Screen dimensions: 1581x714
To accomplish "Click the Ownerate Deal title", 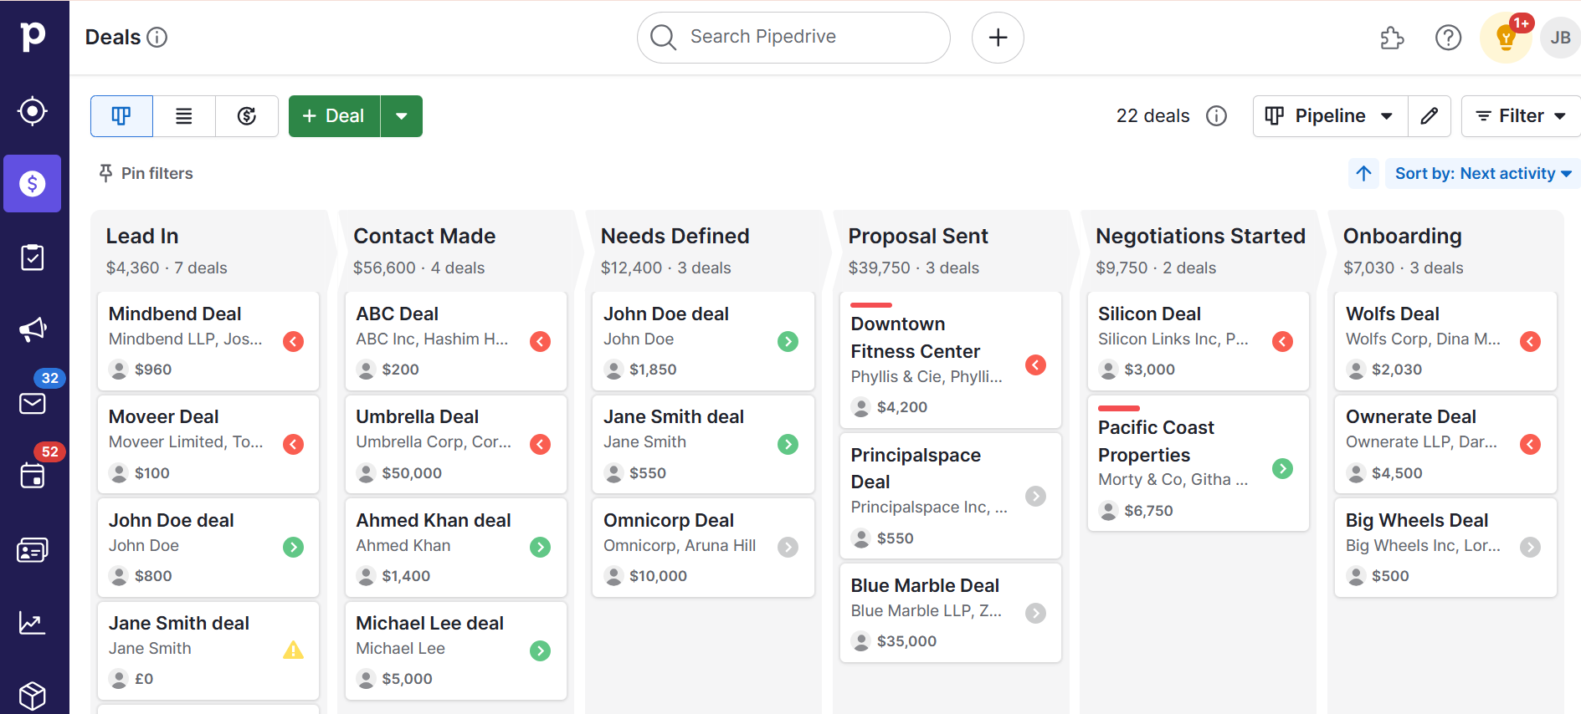I will click(1410, 416).
